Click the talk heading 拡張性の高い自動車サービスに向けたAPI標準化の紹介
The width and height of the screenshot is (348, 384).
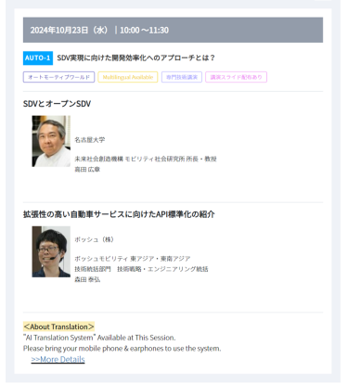(x=119, y=214)
